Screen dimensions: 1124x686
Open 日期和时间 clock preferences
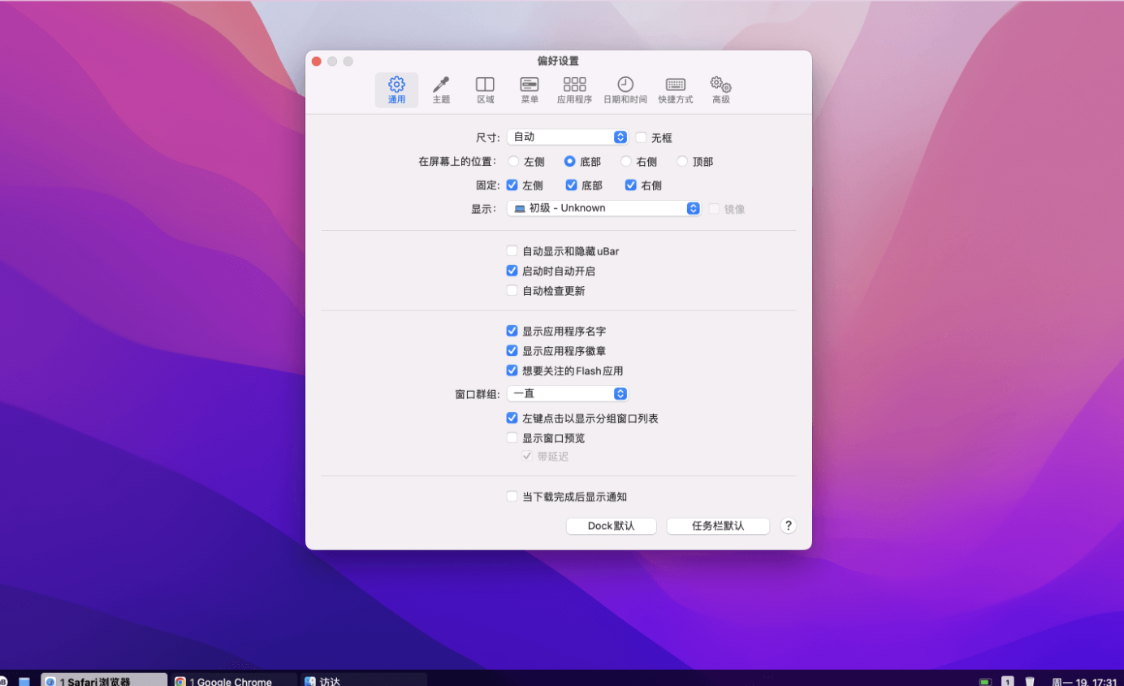point(625,89)
